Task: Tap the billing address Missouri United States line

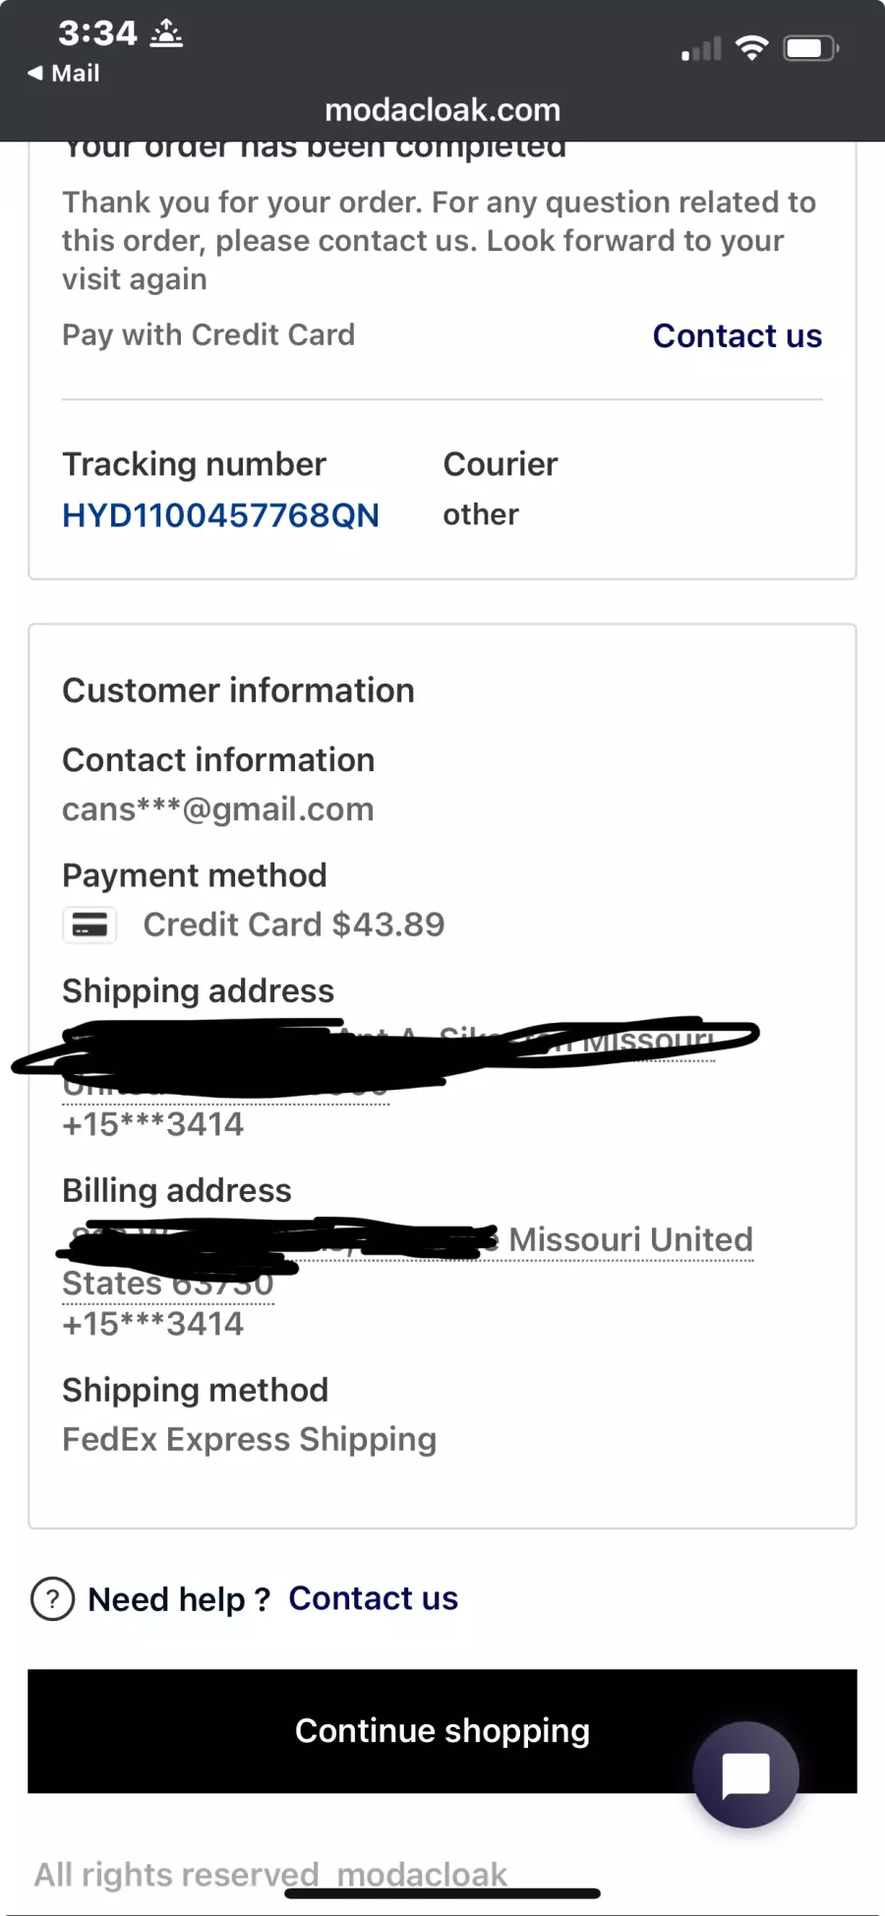Action: (630, 1240)
